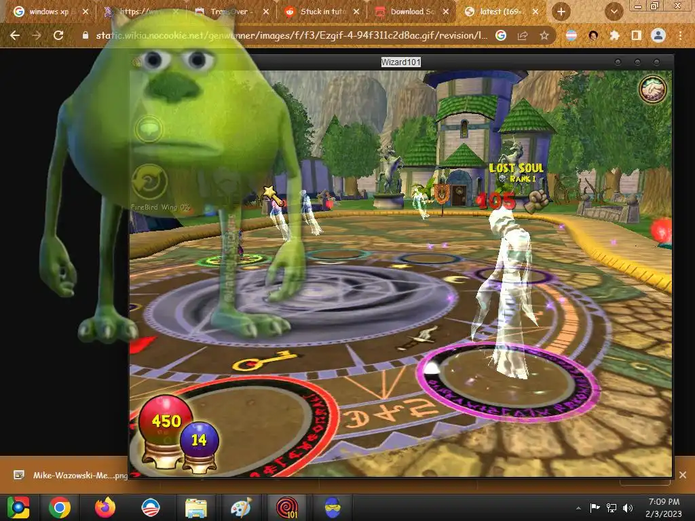Open the Mike-Wazowski-Me...png download
The width and height of the screenshot is (695, 521).
(x=80, y=476)
